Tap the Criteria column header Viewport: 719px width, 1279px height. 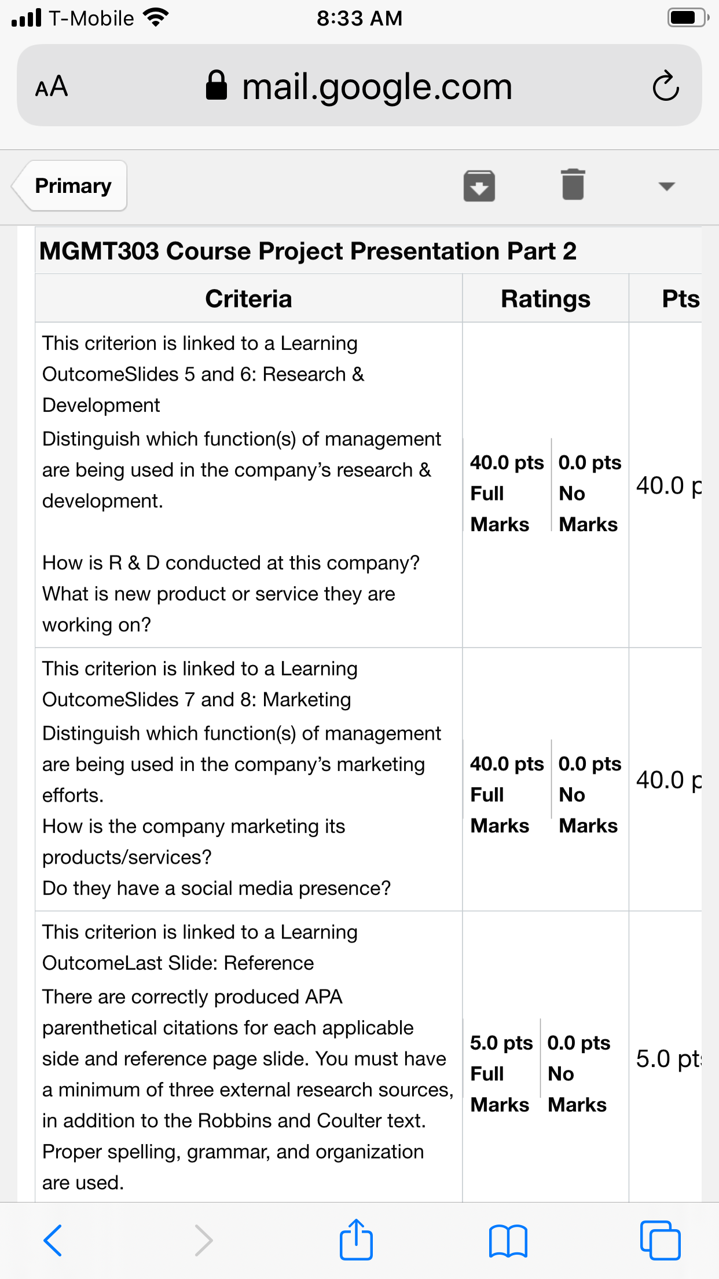click(x=248, y=299)
